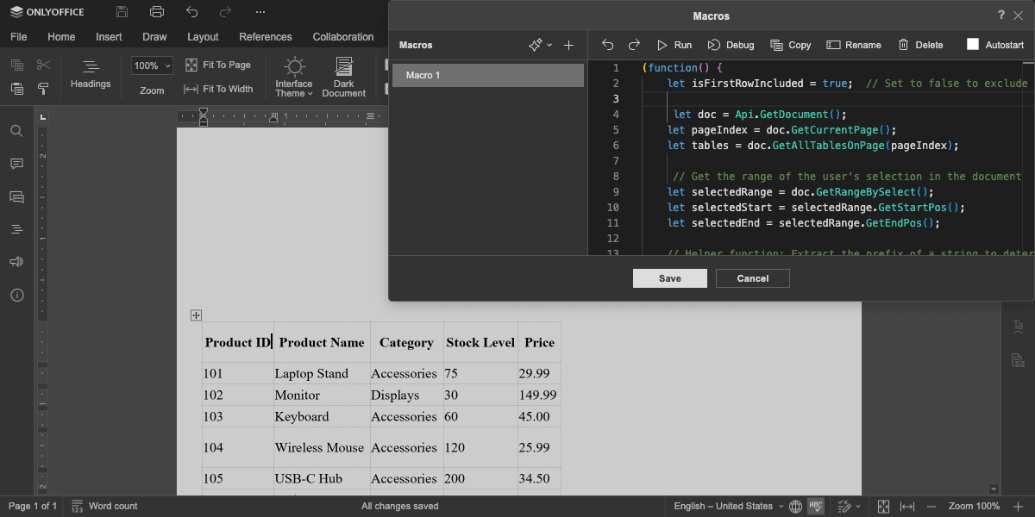Undo in the Macros editor toolbar
Image resolution: width=1035 pixels, height=517 pixels.
[x=608, y=45]
